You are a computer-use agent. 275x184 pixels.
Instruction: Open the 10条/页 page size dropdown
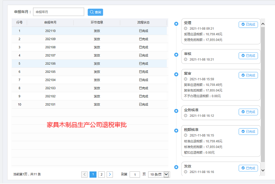pyautogui.click(x=159, y=174)
